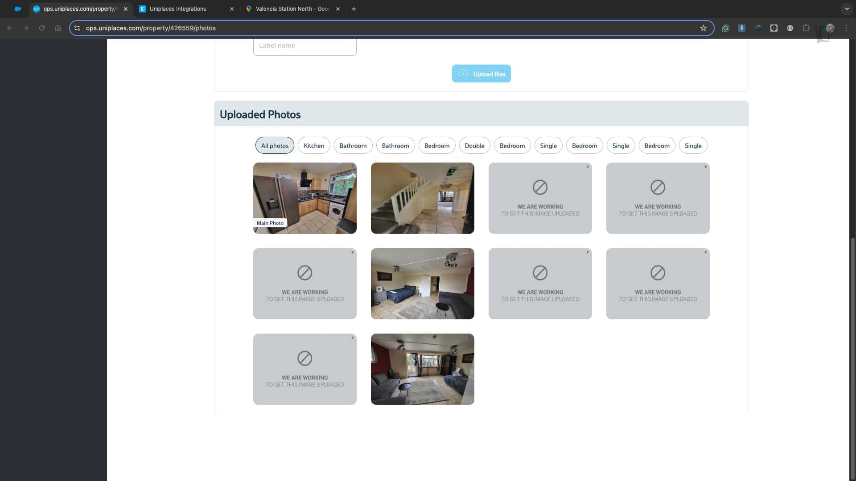The height and width of the screenshot is (481, 856).
Task: Select the All photos filter
Action: [x=275, y=146]
